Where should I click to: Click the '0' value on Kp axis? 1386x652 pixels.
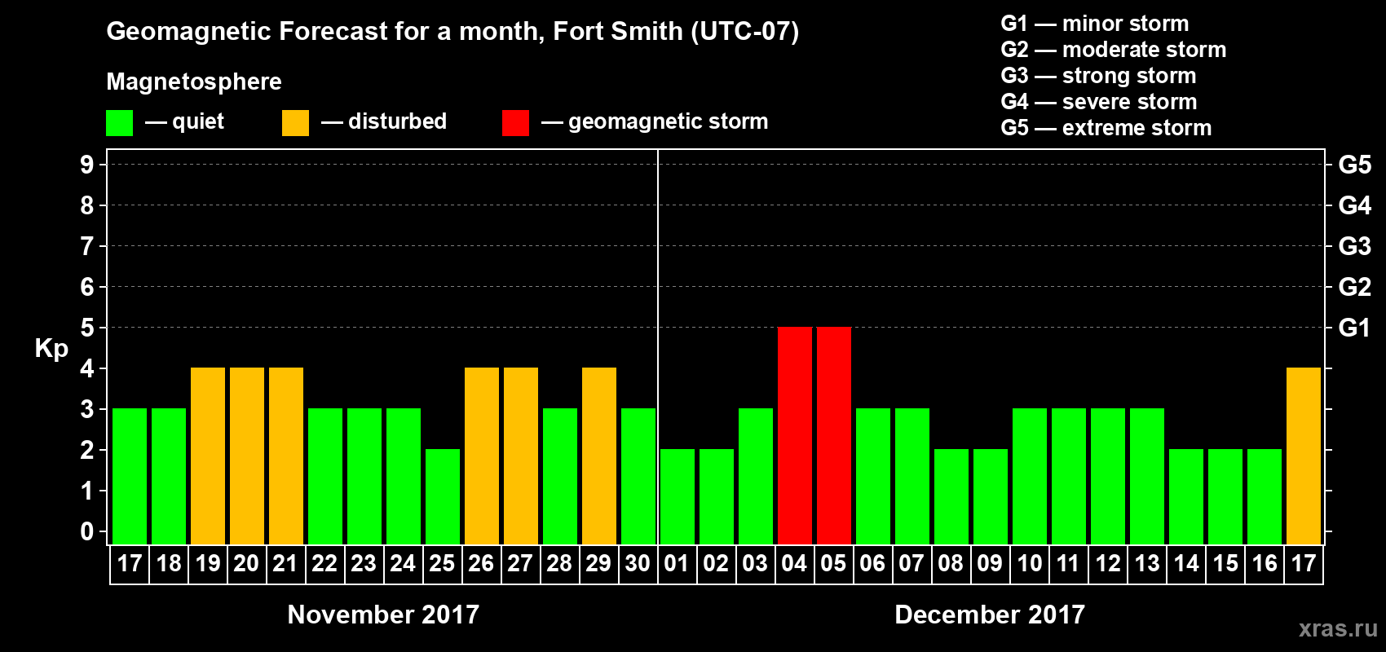pyautogui.click(x=87, y=531)
